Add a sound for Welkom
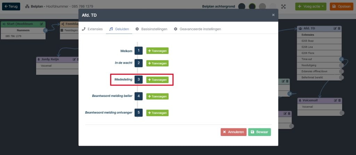The width and height of the screenshot is (356, 155). pos(157,51)
